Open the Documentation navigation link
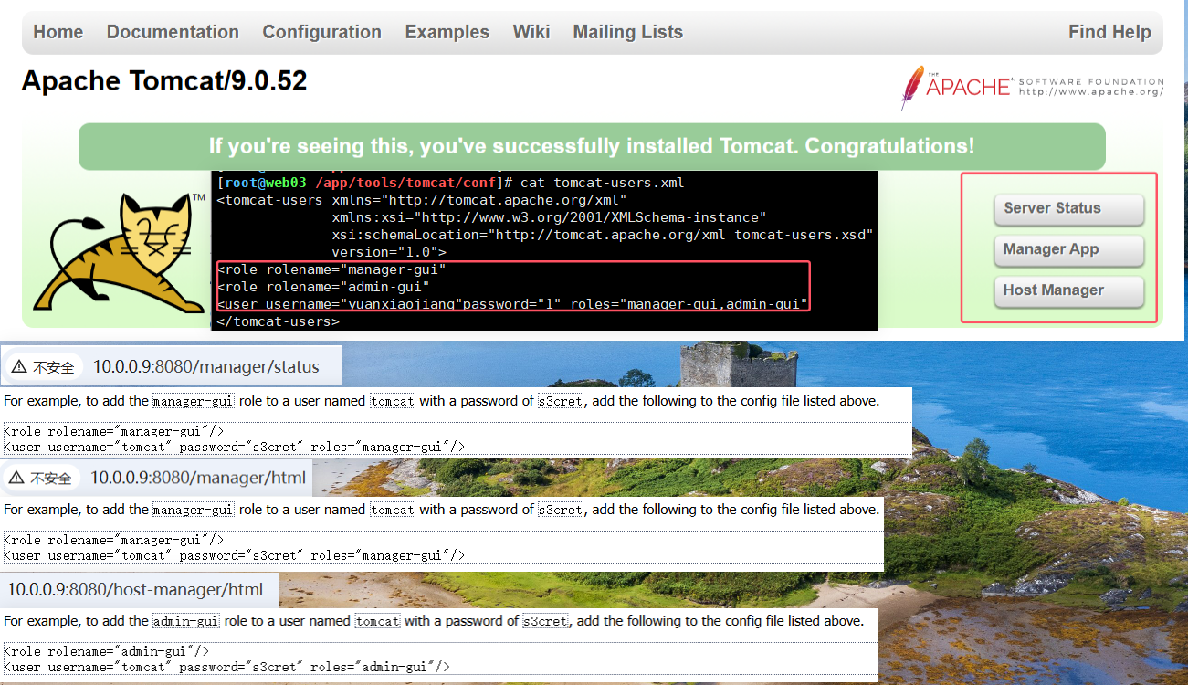 pos(173,32)
